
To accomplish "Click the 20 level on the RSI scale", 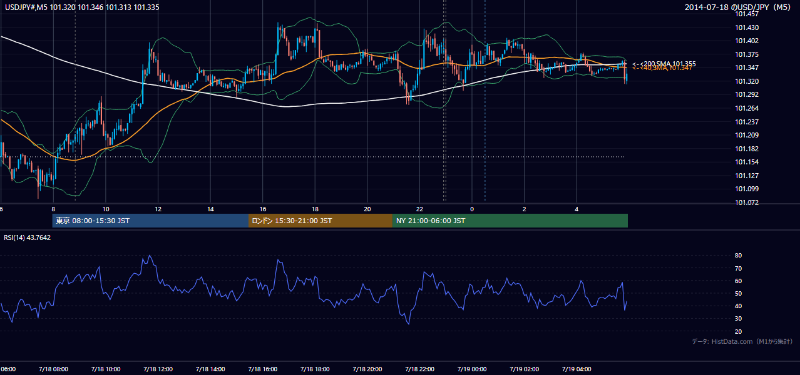I will coord(738,331).
